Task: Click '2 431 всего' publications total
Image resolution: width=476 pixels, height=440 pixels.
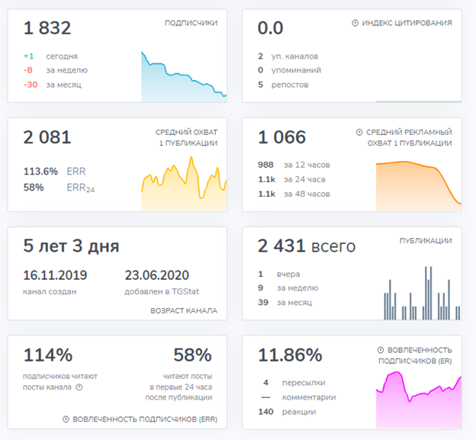Action: click(307, 246)
